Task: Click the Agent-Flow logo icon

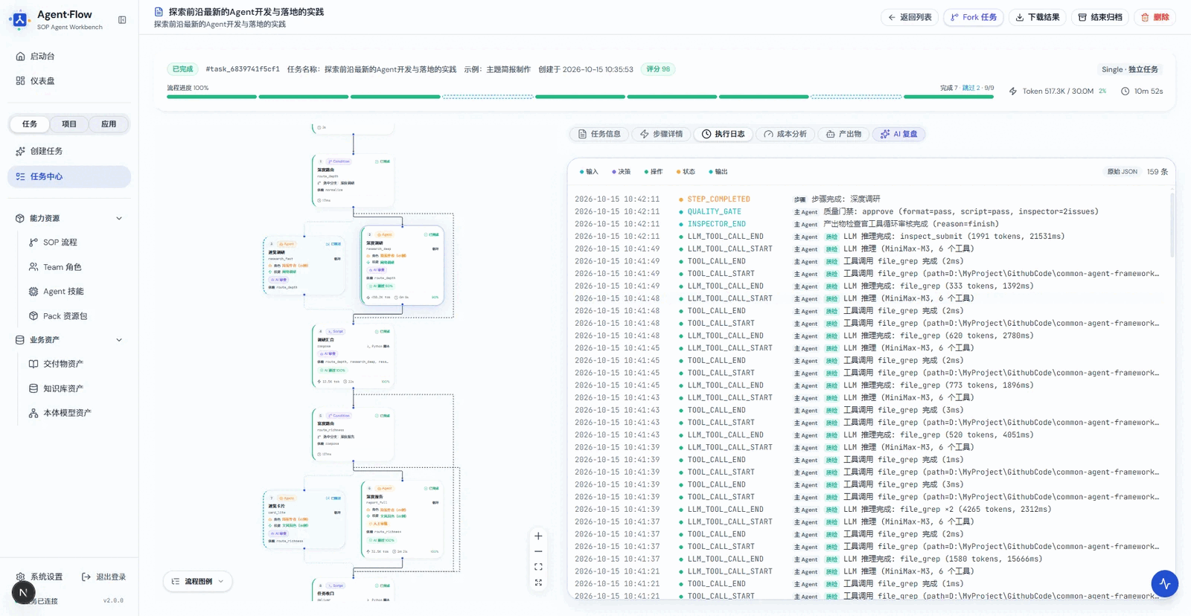Action: coord(20,20)
